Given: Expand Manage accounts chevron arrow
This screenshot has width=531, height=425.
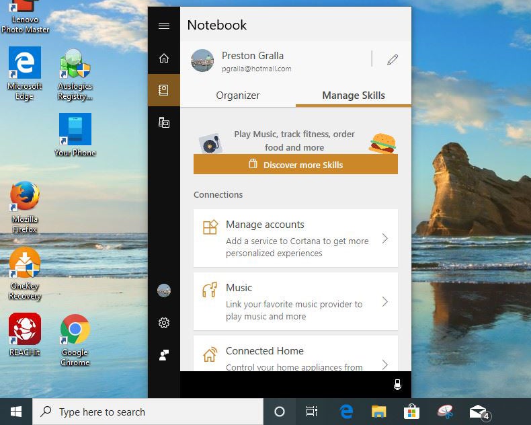Looking at the screenshot, I should tap(385, 239).
